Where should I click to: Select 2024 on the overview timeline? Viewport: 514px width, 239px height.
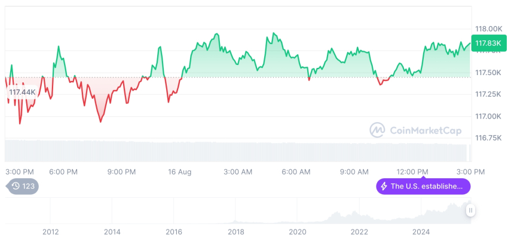coord(421,231)
